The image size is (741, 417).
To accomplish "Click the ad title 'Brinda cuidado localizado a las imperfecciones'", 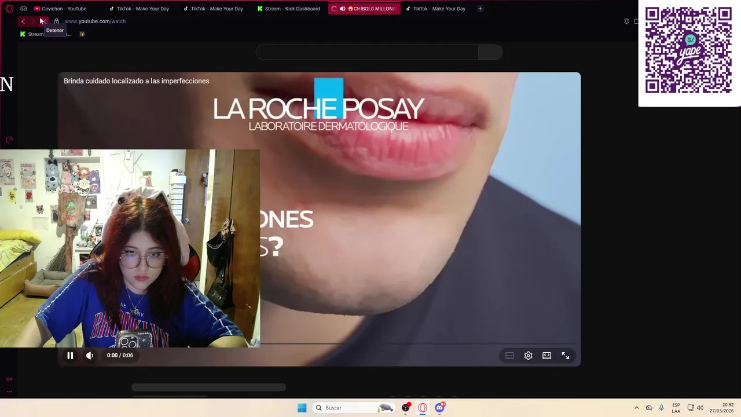I will [x=137, y=81].
